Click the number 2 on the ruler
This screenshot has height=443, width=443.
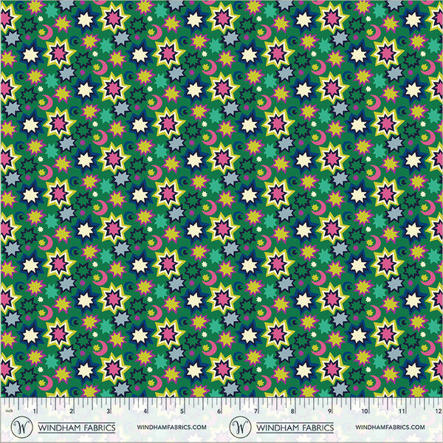click(72, 411)
